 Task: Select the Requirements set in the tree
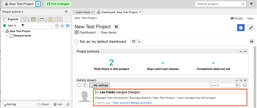pos(22,36)
